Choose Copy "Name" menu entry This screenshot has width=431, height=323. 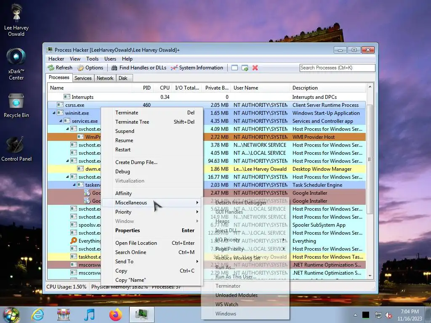(x=152, y=280)
